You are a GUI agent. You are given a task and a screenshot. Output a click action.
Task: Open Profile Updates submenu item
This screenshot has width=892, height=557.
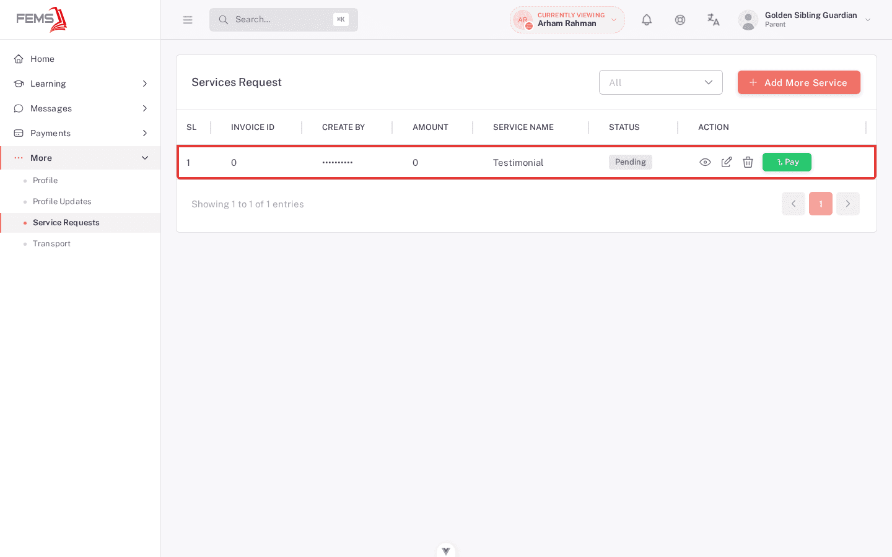[x=81, y=202]
